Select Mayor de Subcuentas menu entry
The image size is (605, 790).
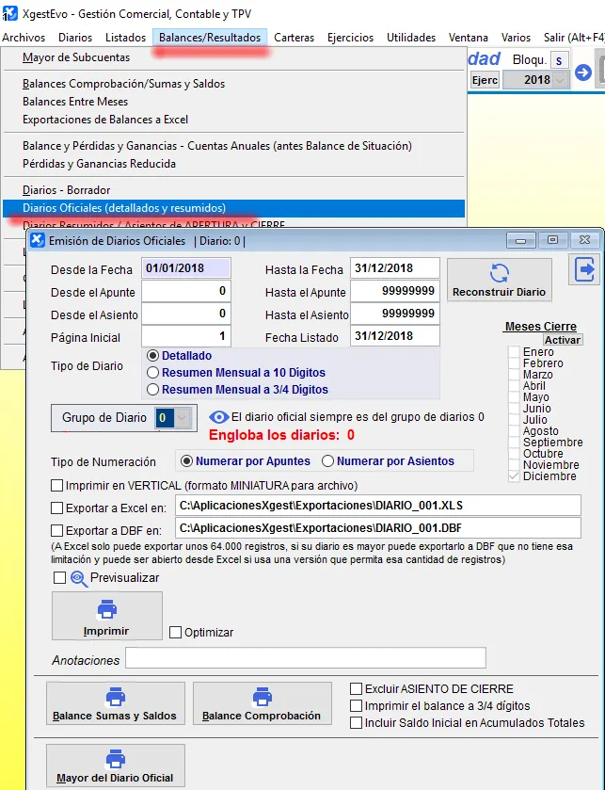point(76,57)
